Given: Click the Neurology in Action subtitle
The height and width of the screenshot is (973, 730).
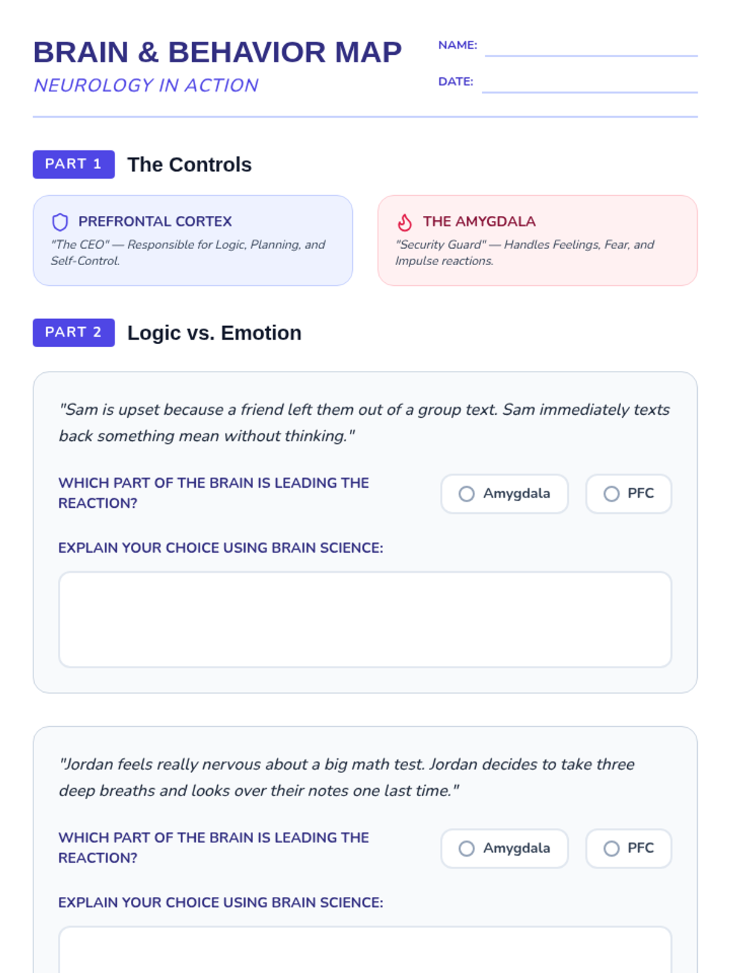Looking at the screenshot, I should [x=146, y=85].
